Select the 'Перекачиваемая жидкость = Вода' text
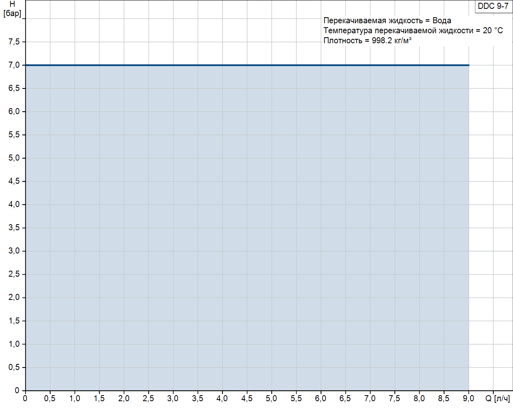513x410 pixels. tap(387, 20)
